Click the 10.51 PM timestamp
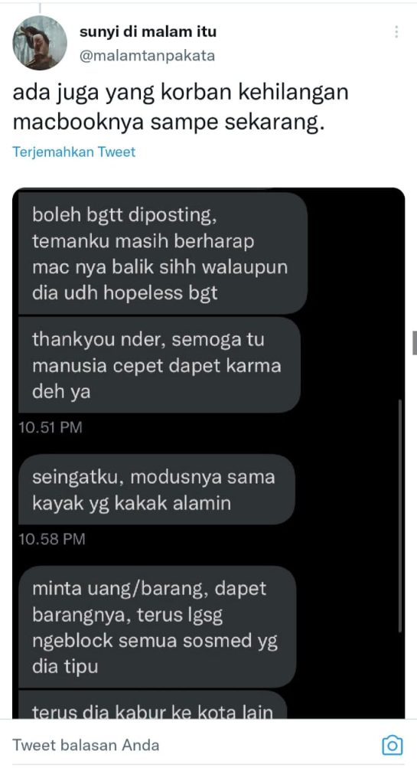417x784 pixels. click(50, 427)
